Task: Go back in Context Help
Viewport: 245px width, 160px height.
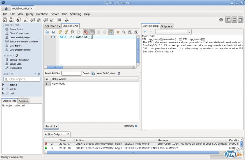Action: coord(145,32)
